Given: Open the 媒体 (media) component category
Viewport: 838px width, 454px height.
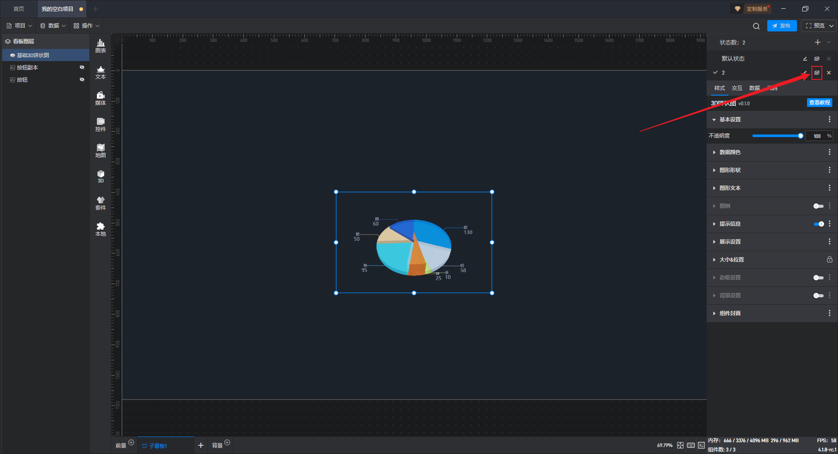Looking at the screenshot, I should tap(100, 98).
